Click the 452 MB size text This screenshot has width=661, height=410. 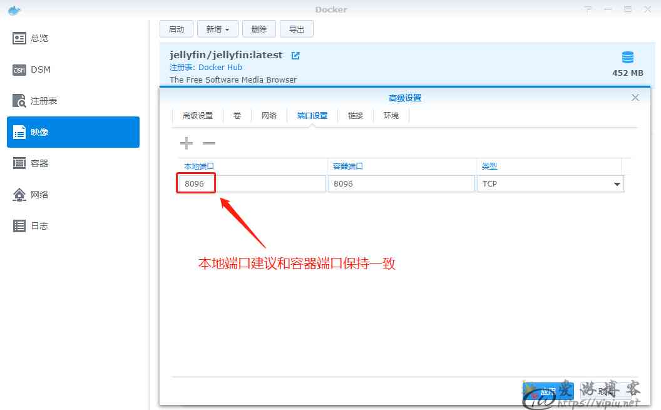click(x=628, y=73)
